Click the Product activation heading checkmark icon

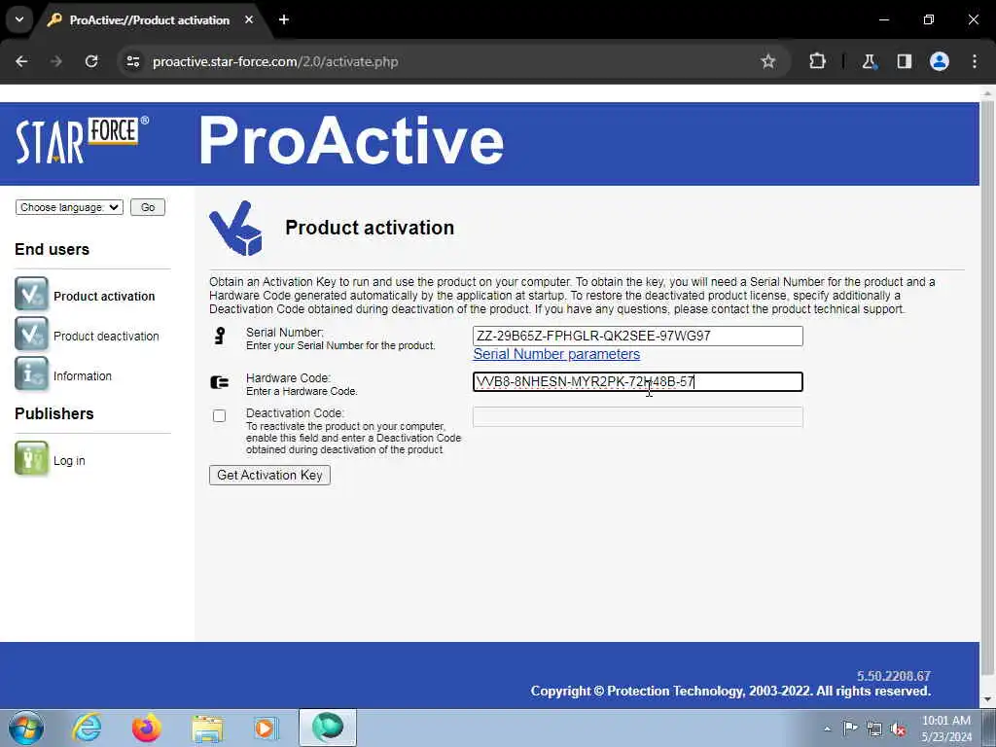(x=235, y=228)
